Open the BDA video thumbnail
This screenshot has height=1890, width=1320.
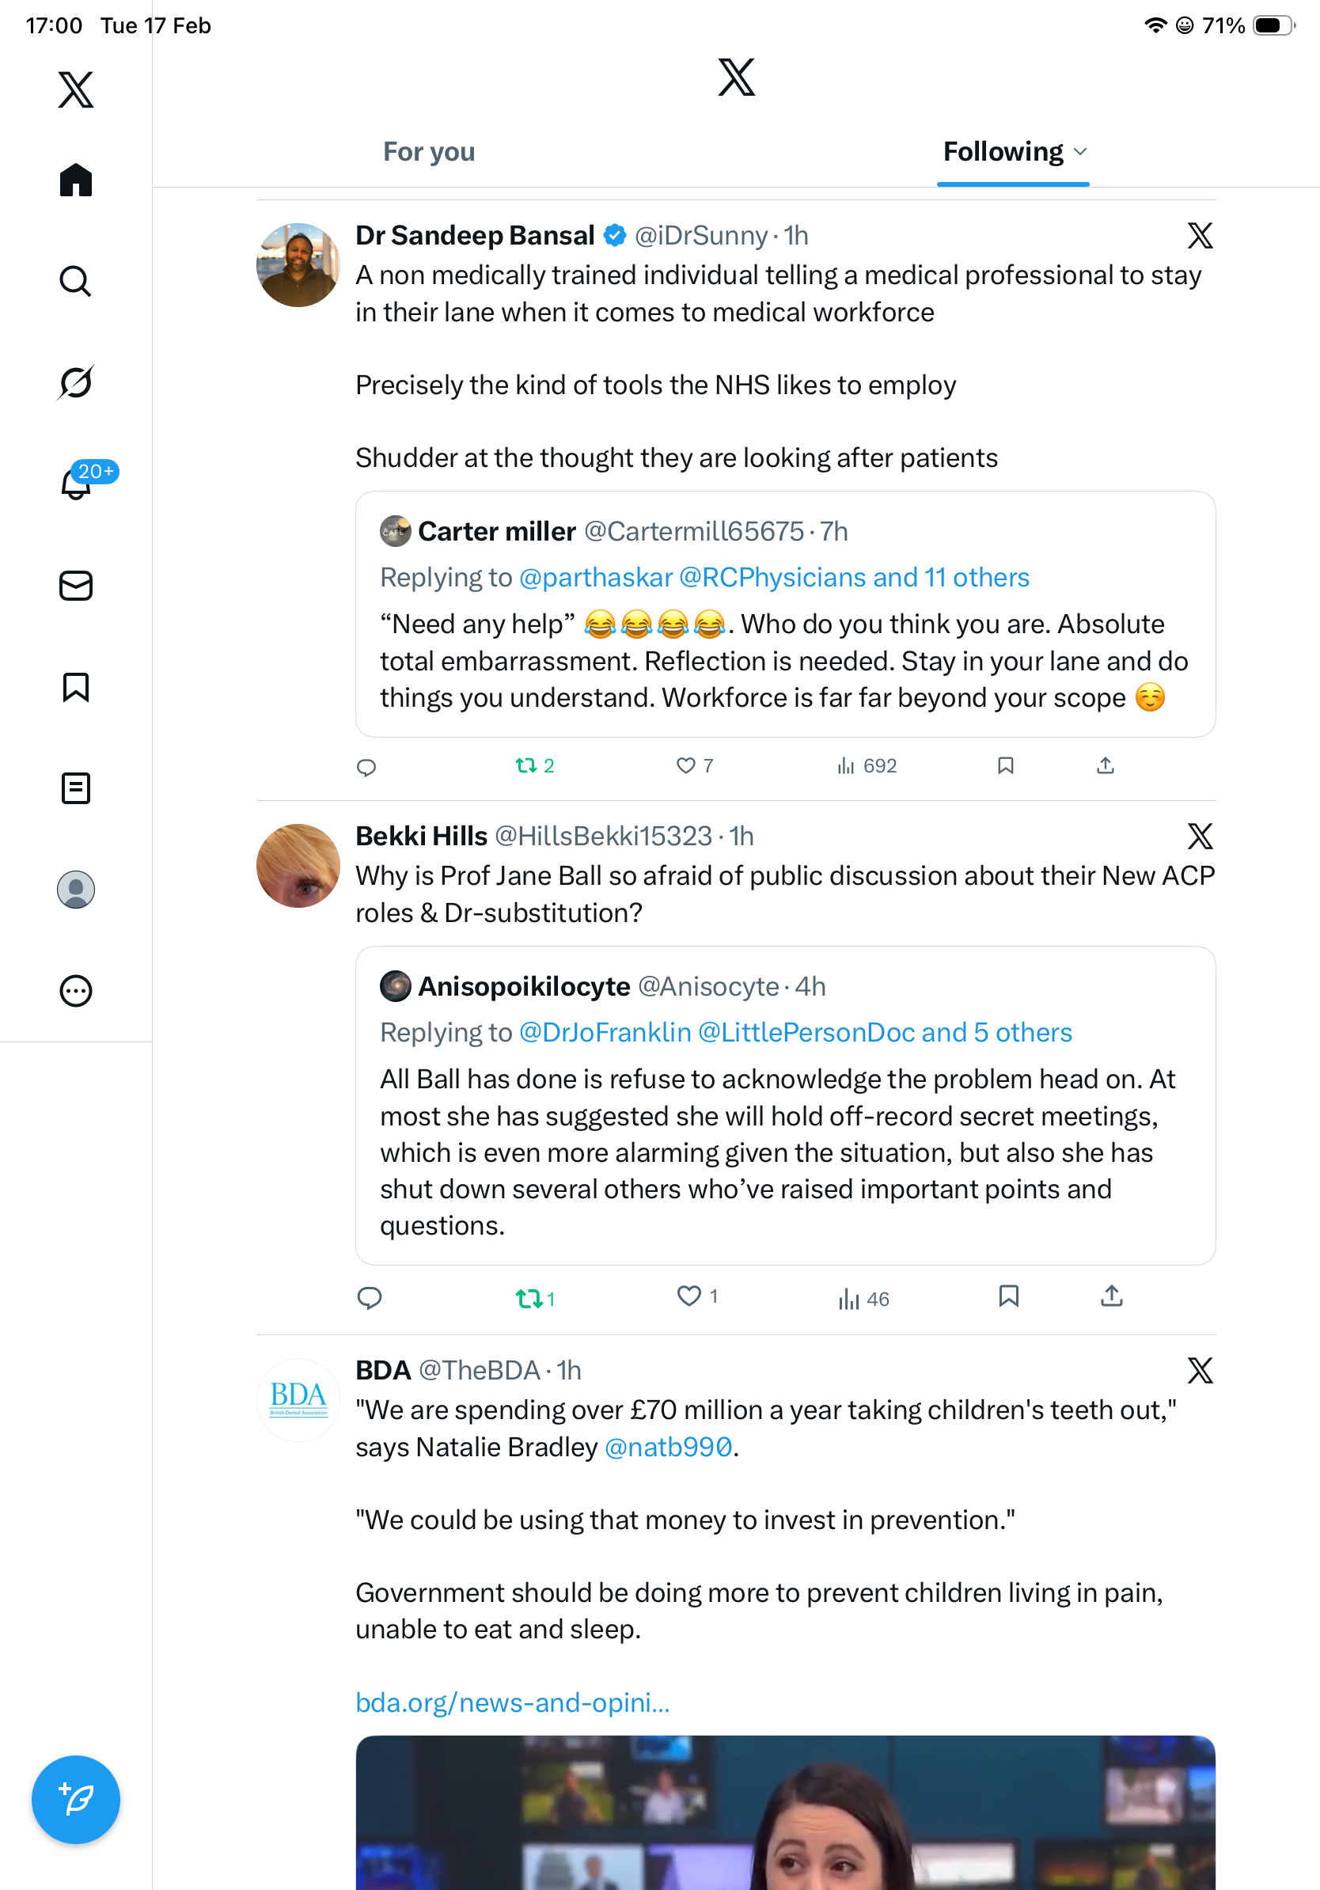pos(785,1812)
